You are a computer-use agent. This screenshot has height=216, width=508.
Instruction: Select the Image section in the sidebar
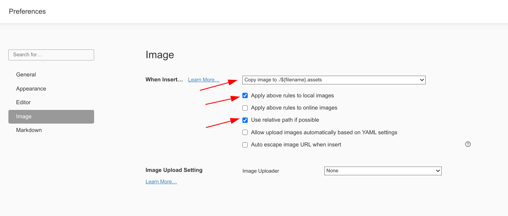tap(51, 117)
